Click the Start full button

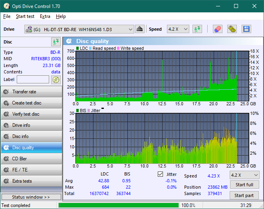pos(244,185)
